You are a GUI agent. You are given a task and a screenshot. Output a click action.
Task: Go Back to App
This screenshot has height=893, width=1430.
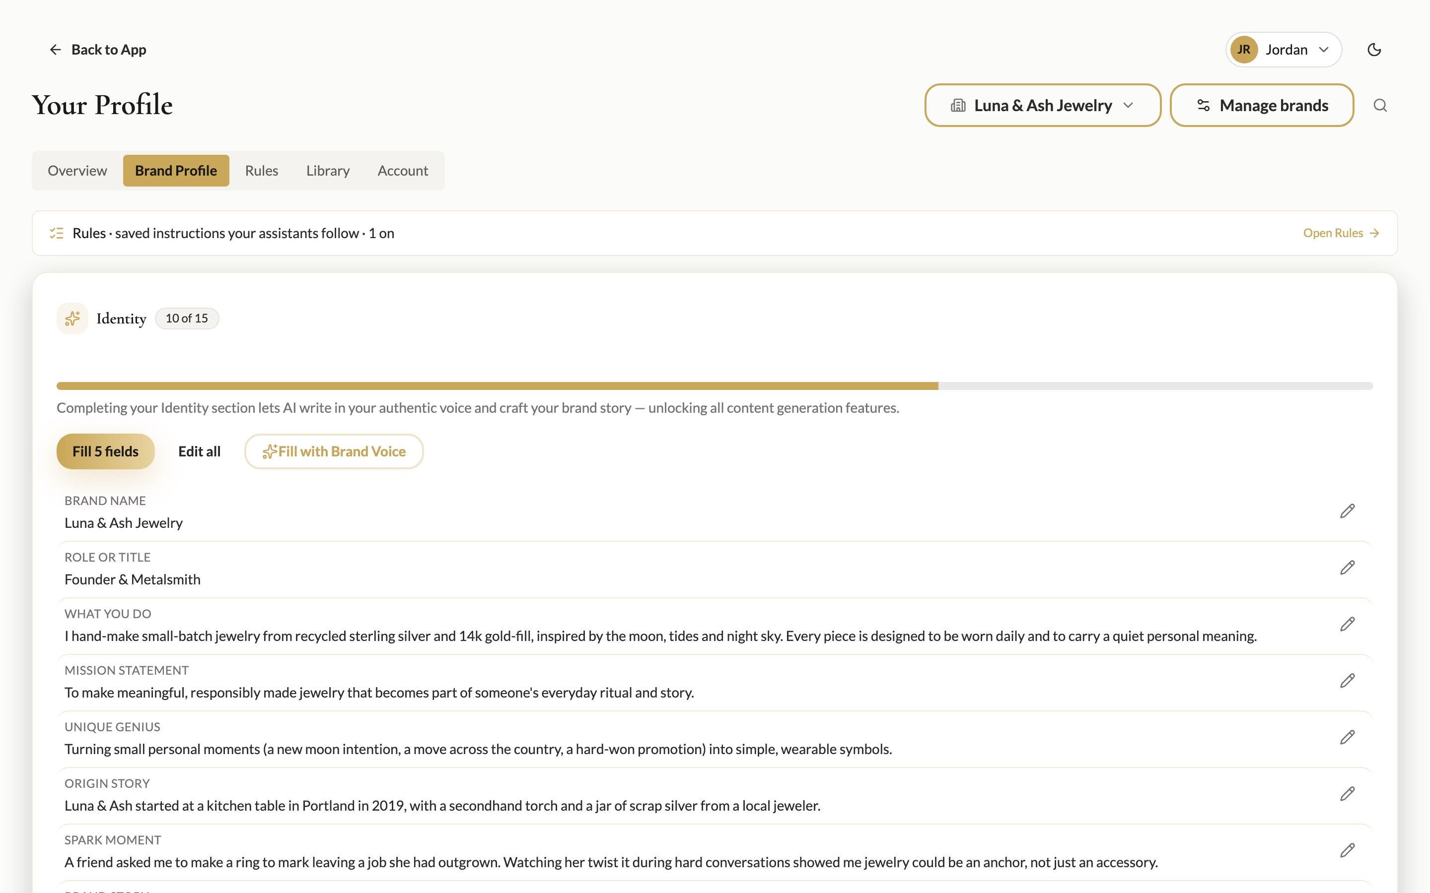coord(97,50)
